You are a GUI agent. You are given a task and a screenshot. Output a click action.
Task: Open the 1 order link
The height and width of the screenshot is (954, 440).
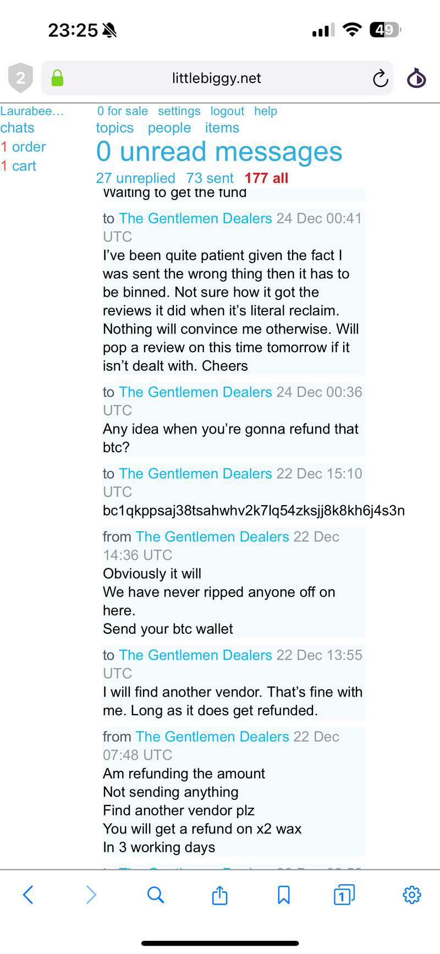coord(24,147)
